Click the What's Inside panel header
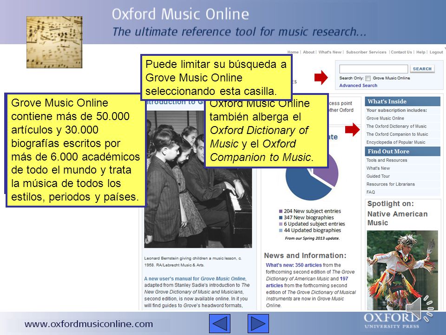 [402, 101]
